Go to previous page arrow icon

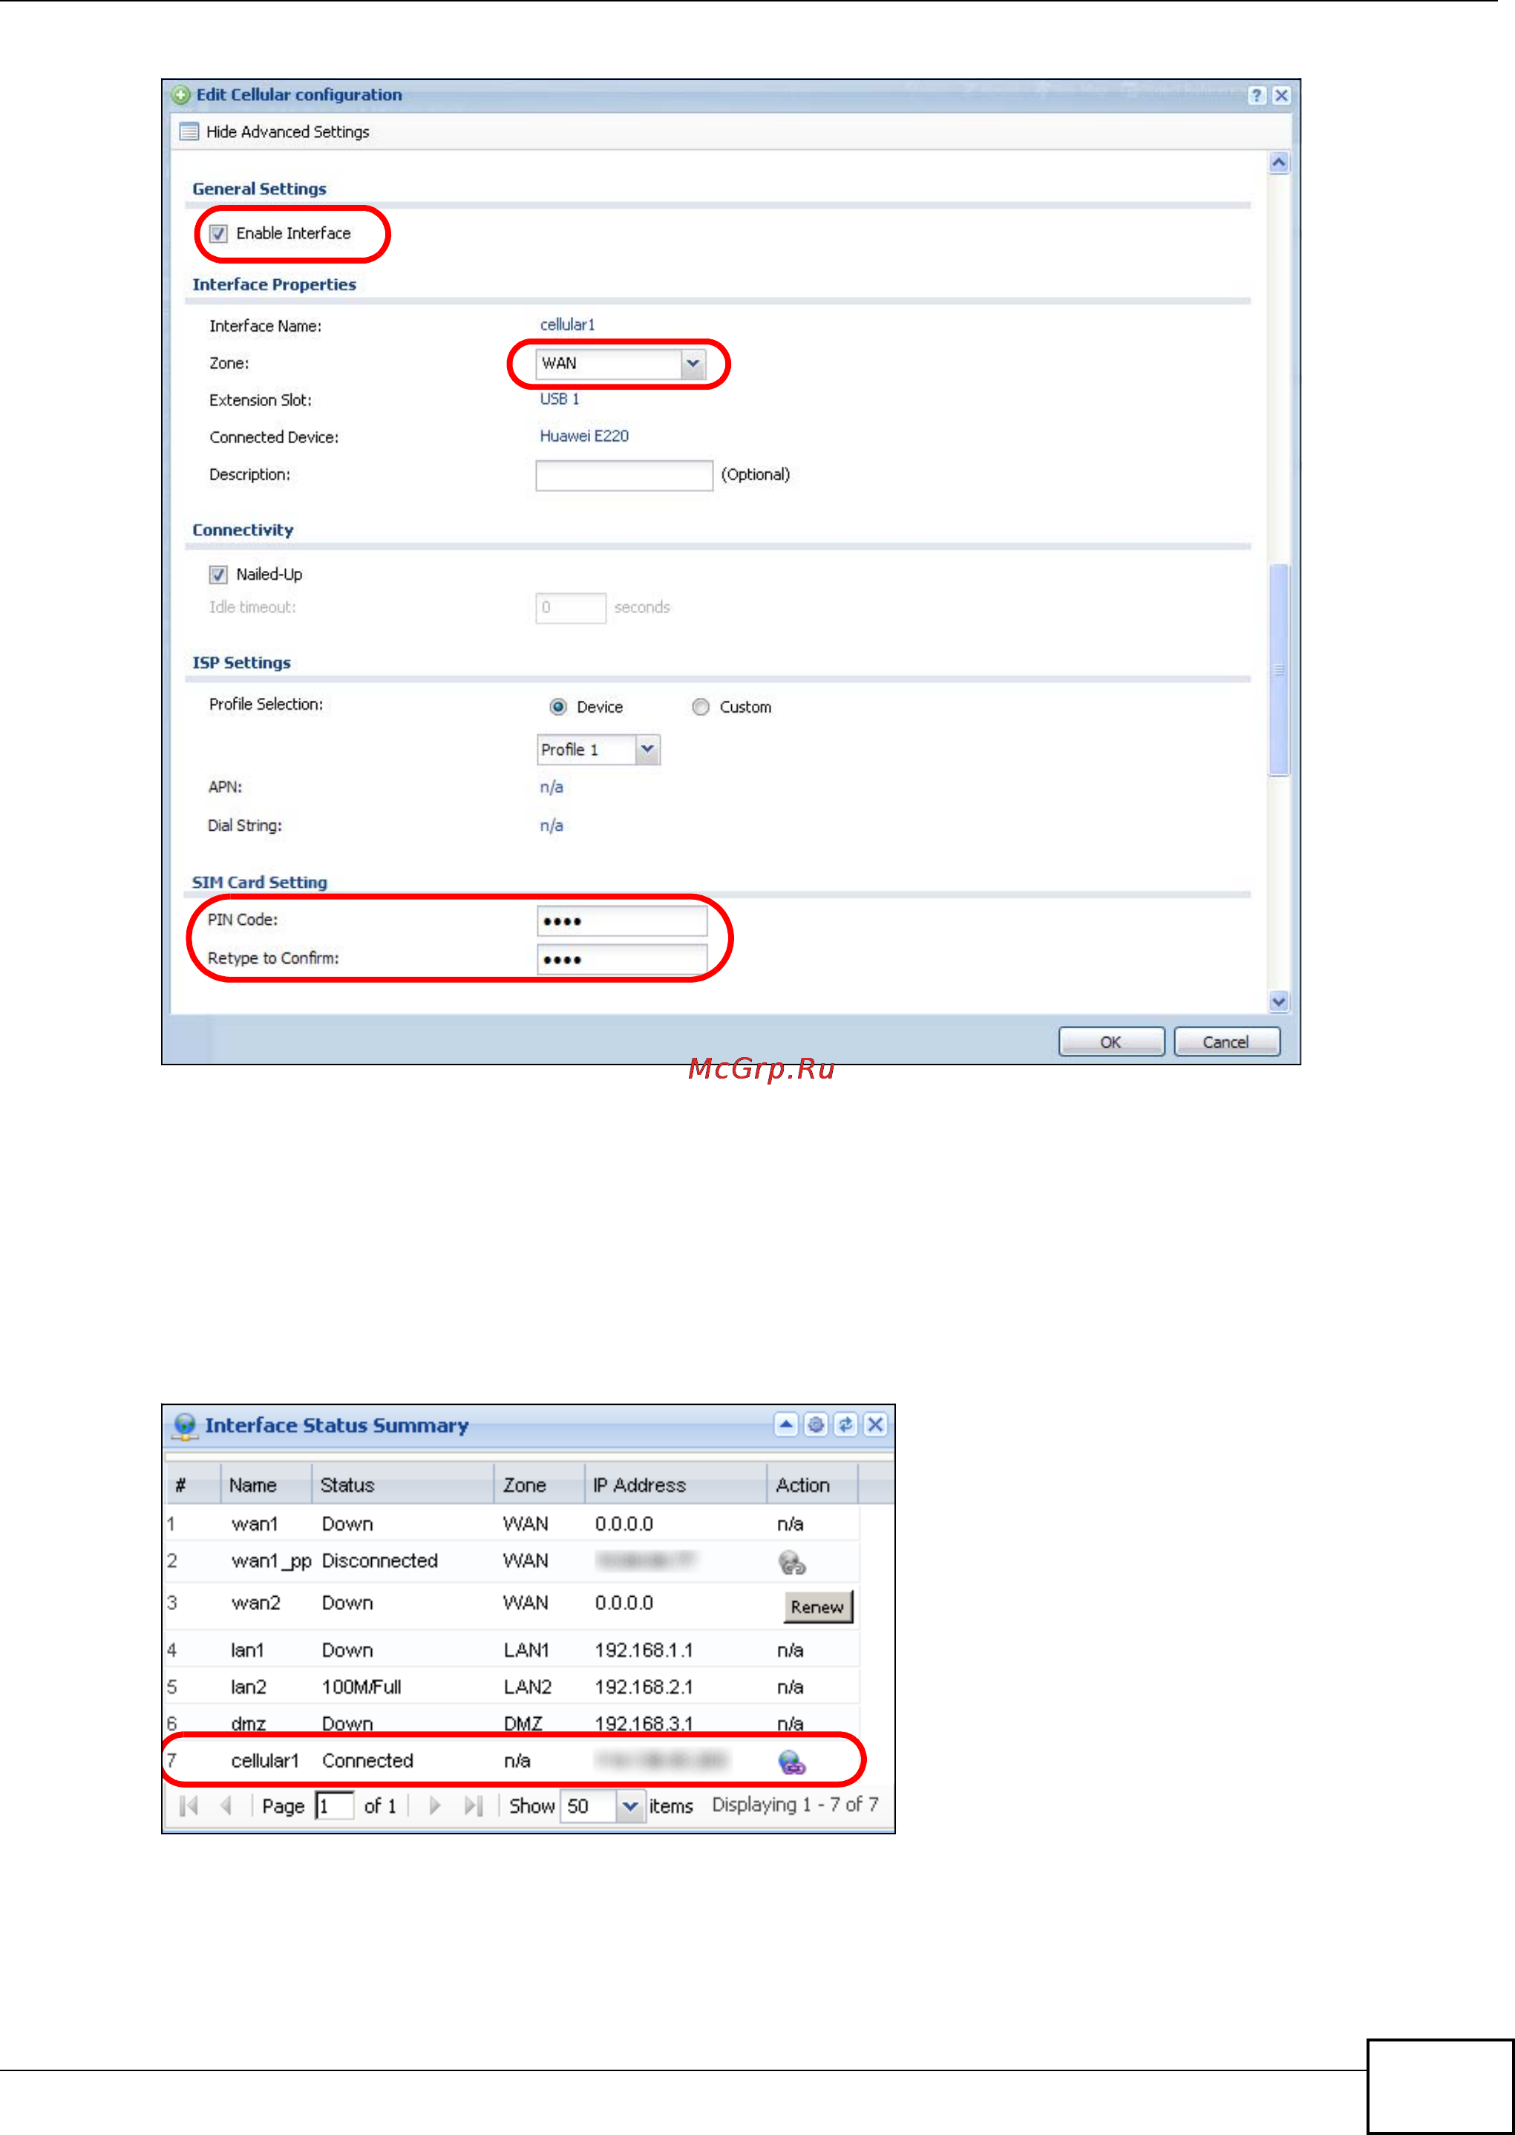click(x=226, y=1807)
